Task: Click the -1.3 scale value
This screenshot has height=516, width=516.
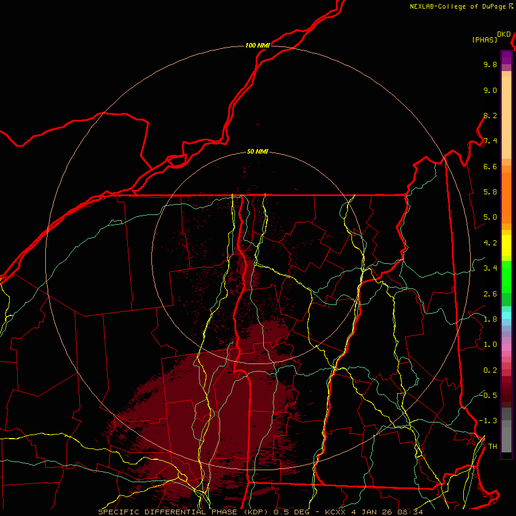Action: [x=488, y=421]
